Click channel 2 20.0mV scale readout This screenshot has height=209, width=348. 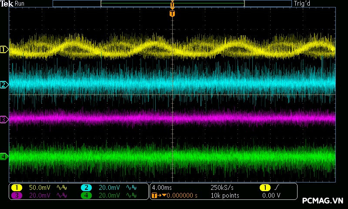click(x=109, y=188)
